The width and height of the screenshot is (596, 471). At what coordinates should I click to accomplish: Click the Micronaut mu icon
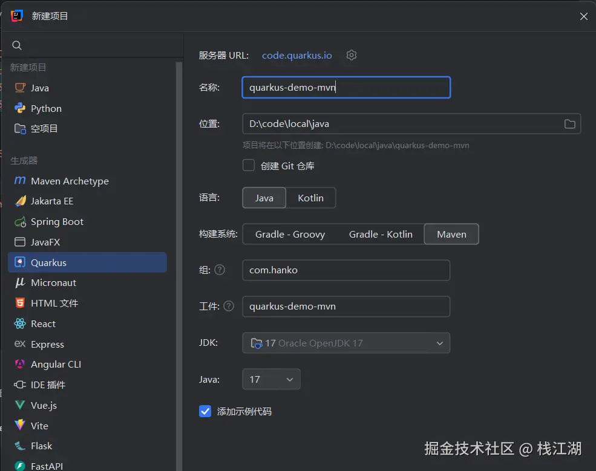click(x=20, y=282)
